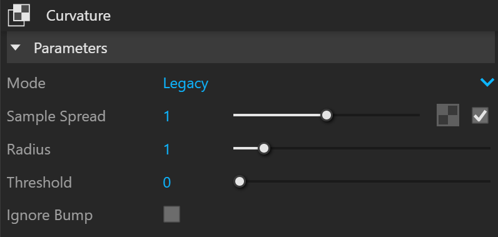Click the Mode label
The width and height of the screenshot is (498, 237).
(26, 83)
